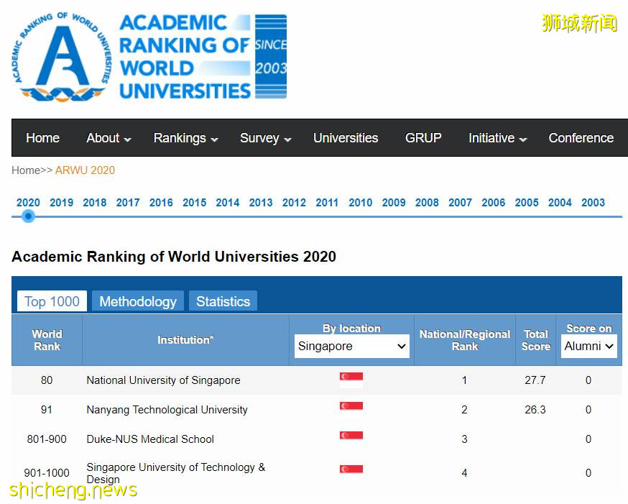Click Singapore flag beside National University of Singapore
Viewport: 628px width, 504px height.
[x=351, y=380]
